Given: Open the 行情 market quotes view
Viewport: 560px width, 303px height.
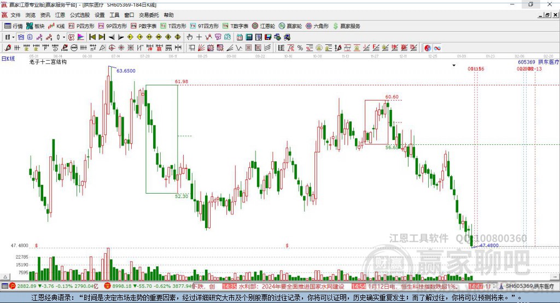Looking at the screenshot, I should pyautogui.click(x=13, y=26).
